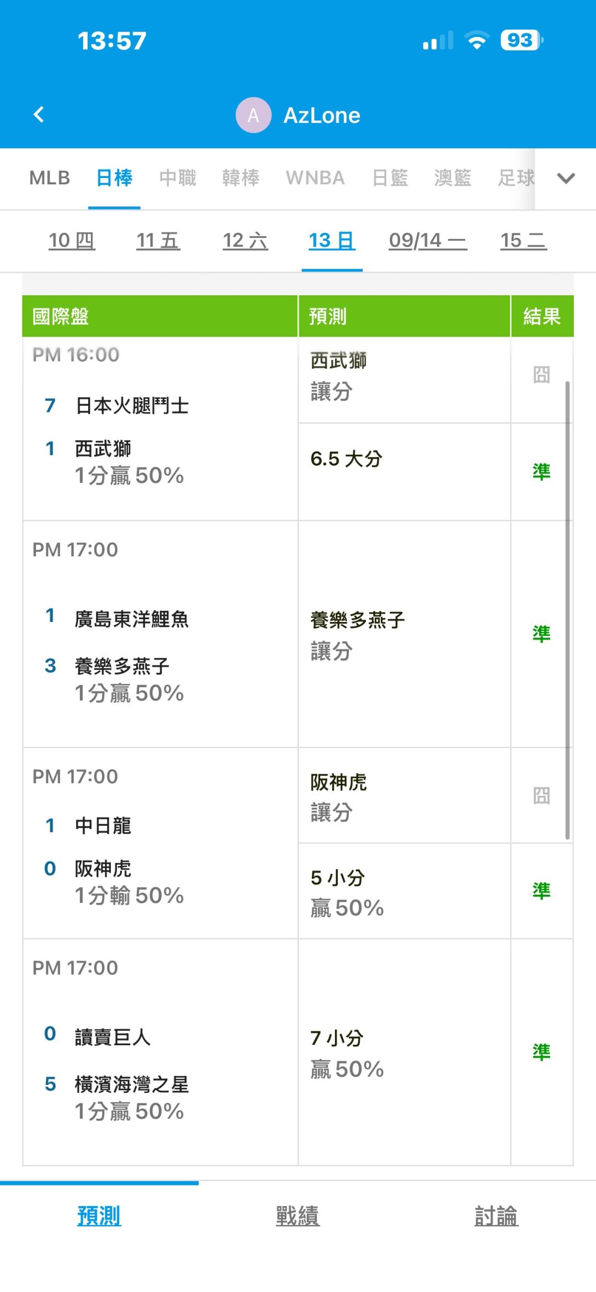Open the 韓棒 league tab
596x1292 pixels.
click(x=241, y=178)
